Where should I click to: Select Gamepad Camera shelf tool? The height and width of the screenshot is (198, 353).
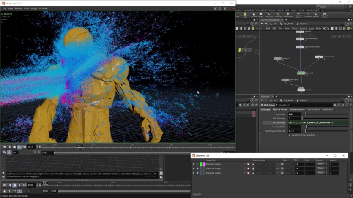pyautogui.click(x=324, y=15)
